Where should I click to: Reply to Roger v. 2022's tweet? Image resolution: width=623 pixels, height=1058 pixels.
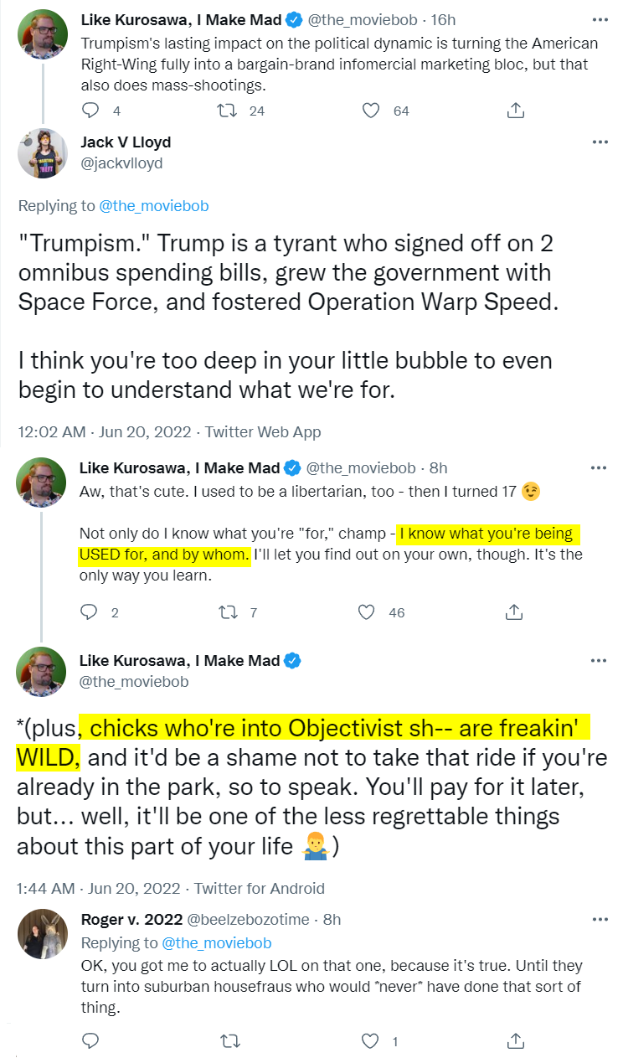(x=90, y=1041)
